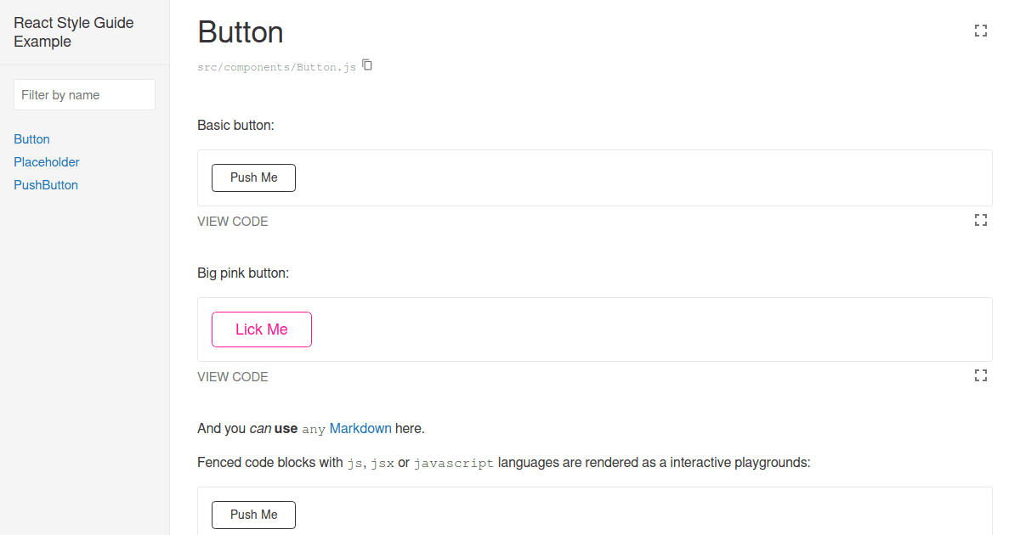The image size is (1020, 535).
Task: Click the Basic button example preview area
Action: (x=595, y=177)
